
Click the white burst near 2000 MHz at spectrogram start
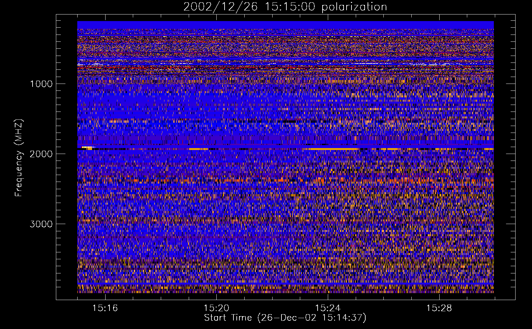pos(88,147)
